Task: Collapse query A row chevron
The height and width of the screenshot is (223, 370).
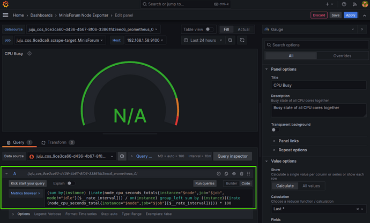Action: coord(6,174)
